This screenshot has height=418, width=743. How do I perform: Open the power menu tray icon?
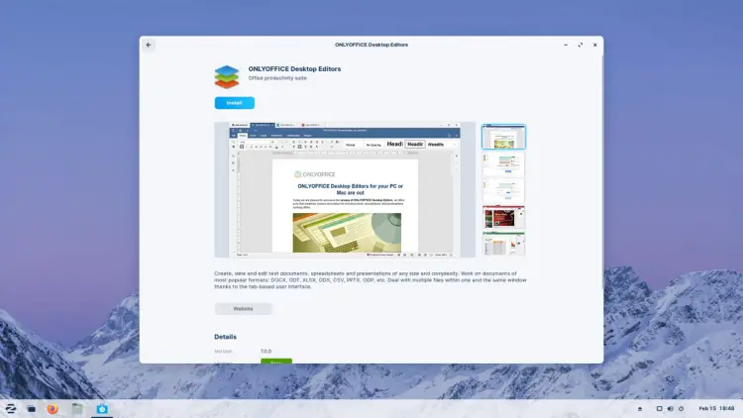681,408
